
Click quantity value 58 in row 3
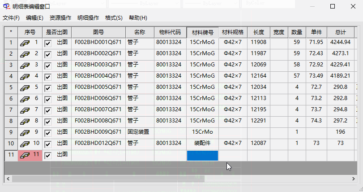tap(297, 65)
